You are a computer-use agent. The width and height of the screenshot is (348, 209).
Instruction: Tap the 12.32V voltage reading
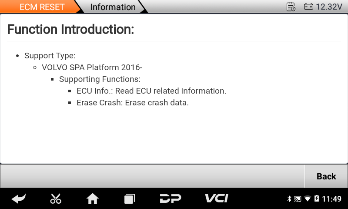click(329, 7)
